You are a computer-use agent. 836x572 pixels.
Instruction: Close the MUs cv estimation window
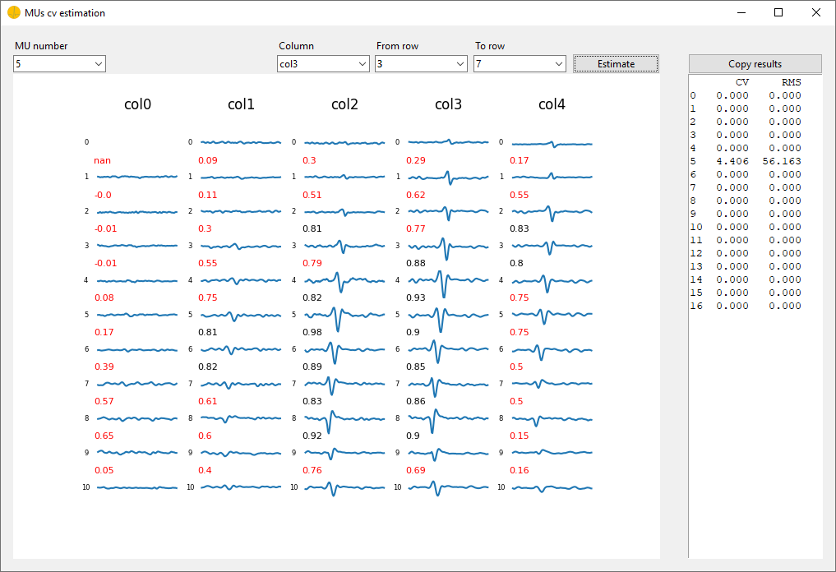tap(815, 12)
